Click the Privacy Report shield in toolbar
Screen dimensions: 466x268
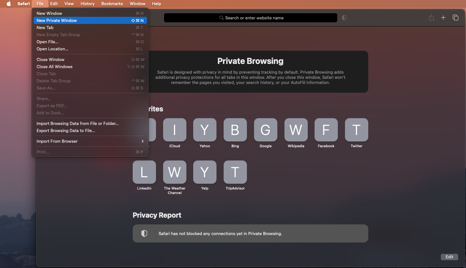coord(344,18)
